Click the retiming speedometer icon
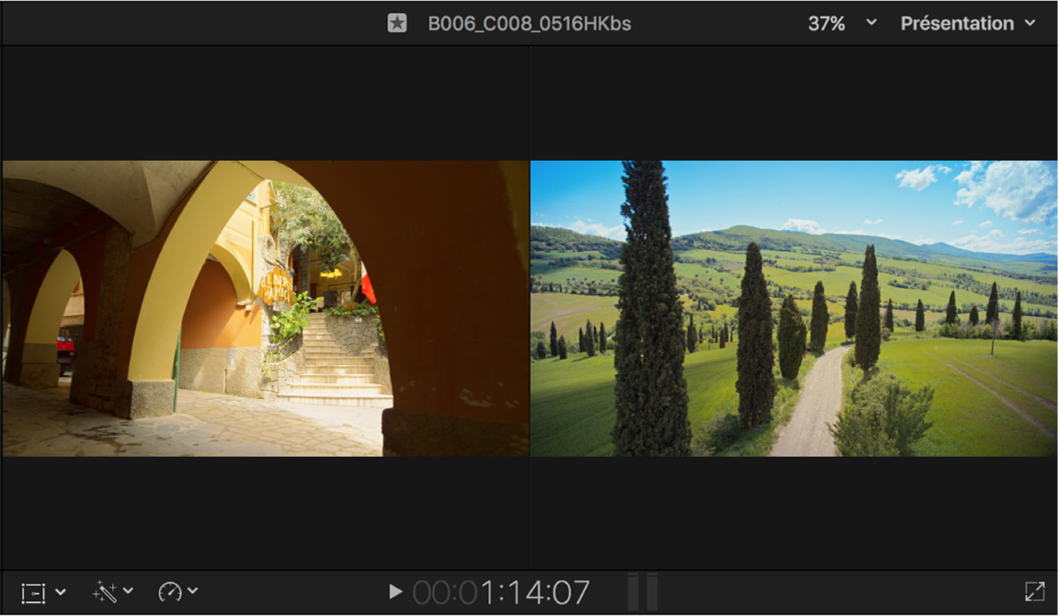Screen dimensions: 1059x616 [169, 592]
